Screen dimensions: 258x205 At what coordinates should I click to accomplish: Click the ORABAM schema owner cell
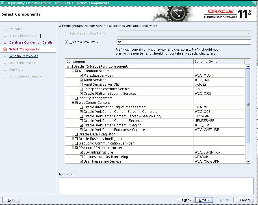[219, 157]
